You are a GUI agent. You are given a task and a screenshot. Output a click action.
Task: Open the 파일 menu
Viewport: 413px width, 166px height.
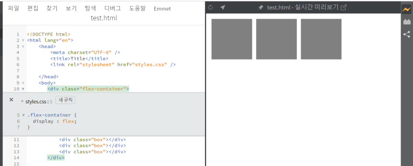[13, 9]
